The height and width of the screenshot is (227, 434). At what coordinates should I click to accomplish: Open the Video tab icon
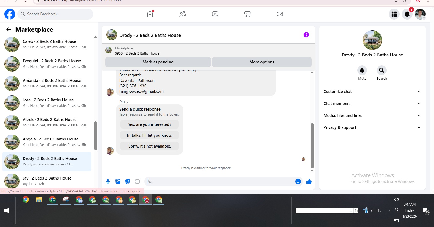(x=215, y=14)
